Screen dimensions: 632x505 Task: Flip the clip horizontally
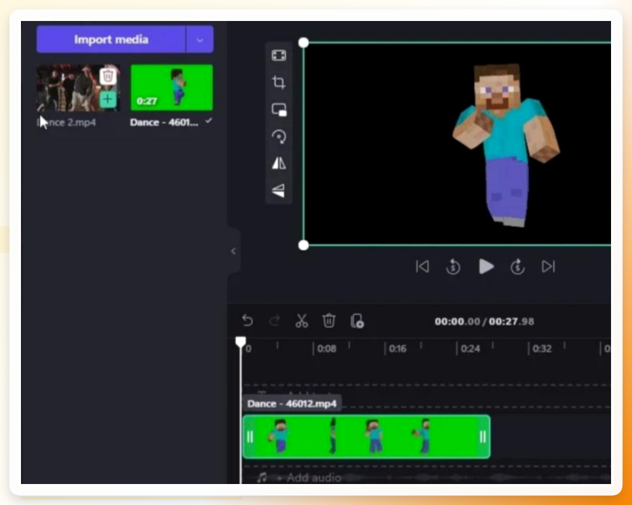point(279,163)
